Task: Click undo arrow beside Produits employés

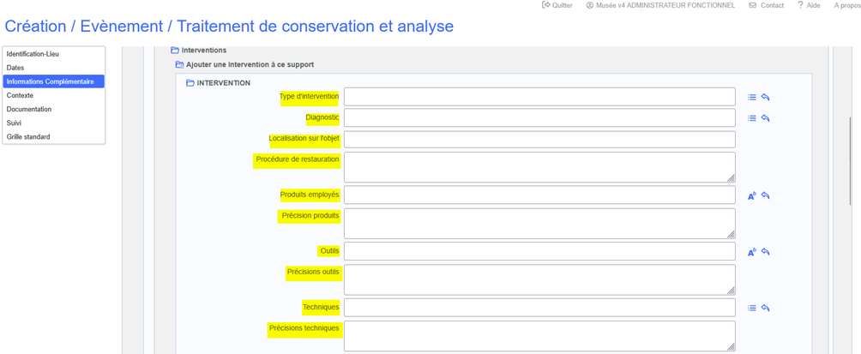Action: coord(766,196)
